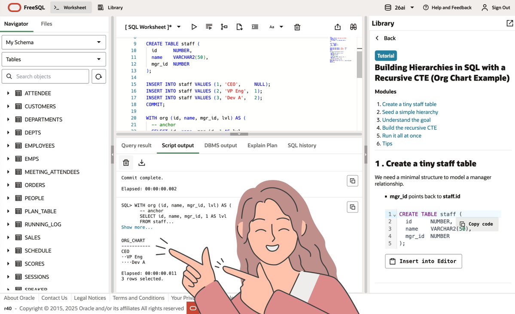Click the download results icon in the worksheet toolbar
The width and height of the screenshot is (515, 314).
[x=239, y=27]
